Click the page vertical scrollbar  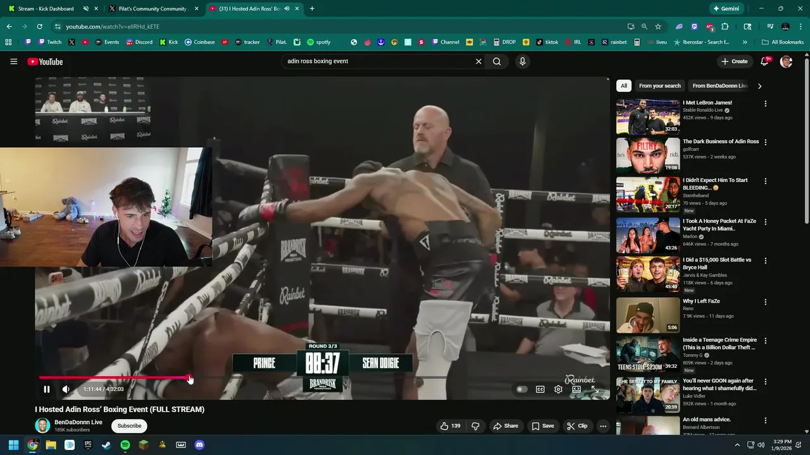(806, 140)
